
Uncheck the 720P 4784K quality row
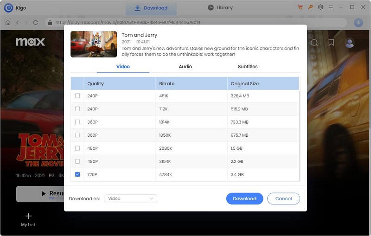click(77, 174)
